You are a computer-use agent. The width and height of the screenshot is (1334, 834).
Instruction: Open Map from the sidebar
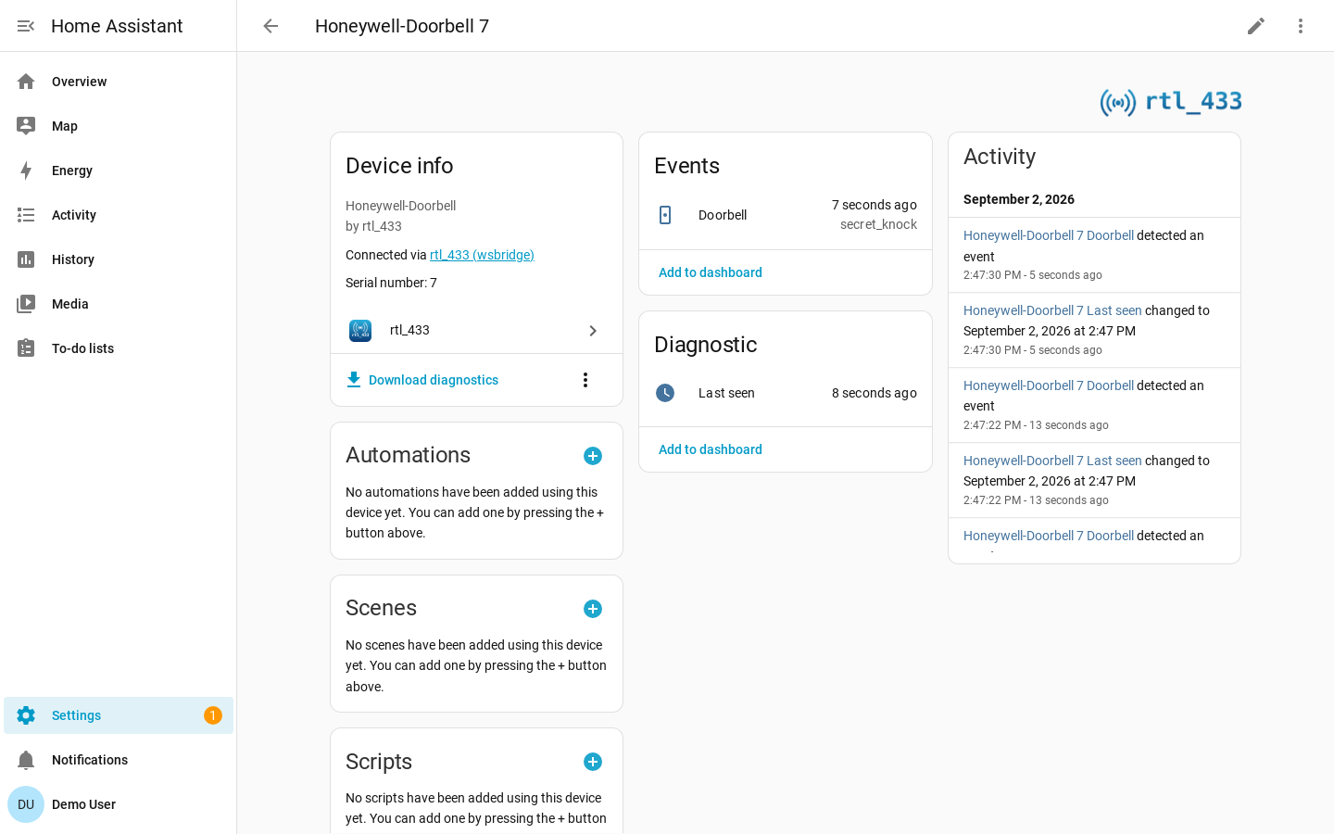(x=119, y=126)
